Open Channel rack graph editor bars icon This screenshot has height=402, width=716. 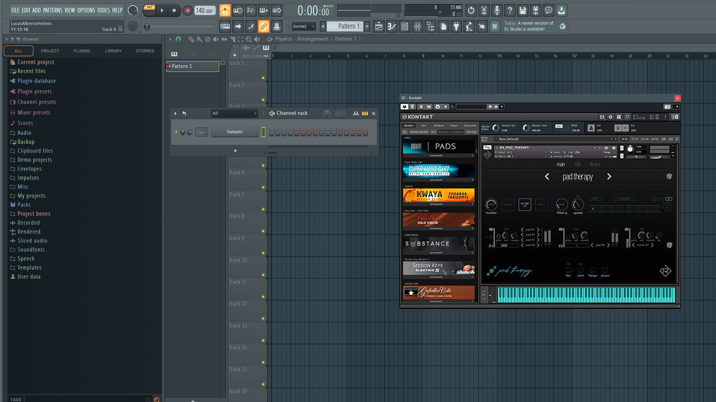click(x=356, y=113)
